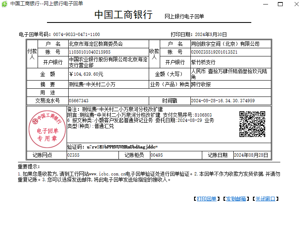Click payer name 北京市海淀区教育委员会
This screenshot has width=304, height=229.
[96, 44]
